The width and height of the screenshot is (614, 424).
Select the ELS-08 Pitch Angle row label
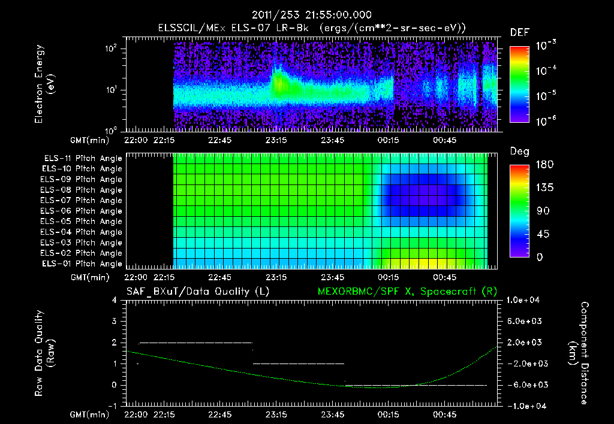point(82,190)
